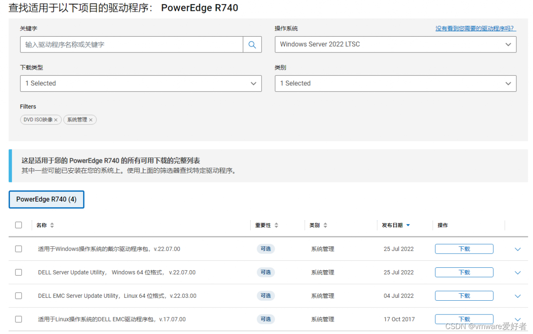Image resolution: width=533 pixels, height=334 pixels.
Task: Expand details for the 04 Jul 2022 row
Action: [x=518, y=296]
